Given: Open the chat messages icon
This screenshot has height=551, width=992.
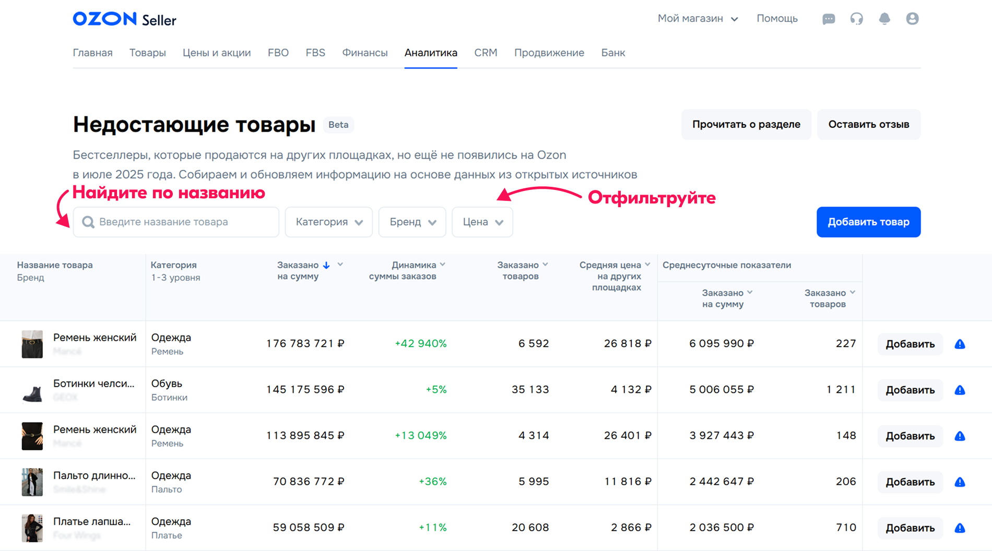Looking at the screenshot, I should tap(829, 19).
